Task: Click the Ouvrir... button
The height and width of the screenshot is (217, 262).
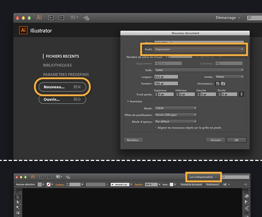Action: (x=62, y=99)
